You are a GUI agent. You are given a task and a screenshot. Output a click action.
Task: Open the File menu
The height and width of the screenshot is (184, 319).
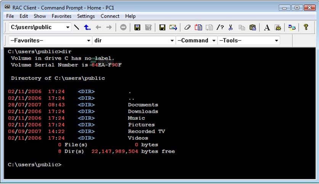pyautogui.click(x=10, y=16)
